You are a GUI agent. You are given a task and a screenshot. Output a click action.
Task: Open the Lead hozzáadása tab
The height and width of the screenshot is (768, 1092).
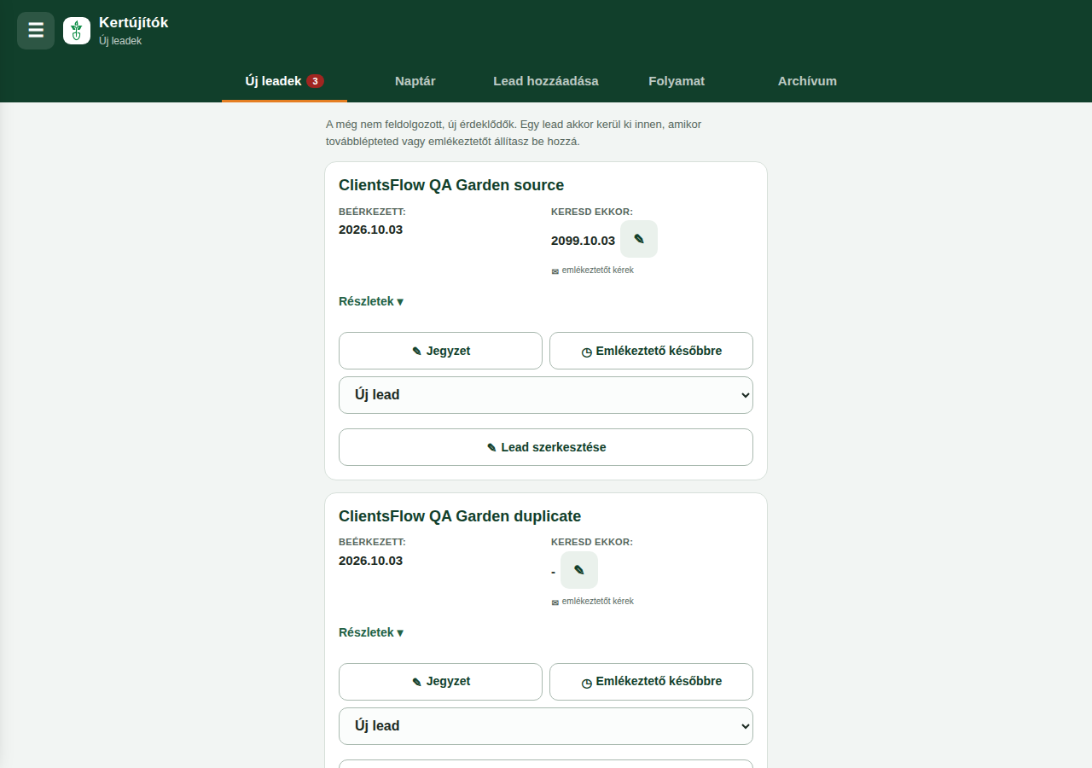click(546, 81)
